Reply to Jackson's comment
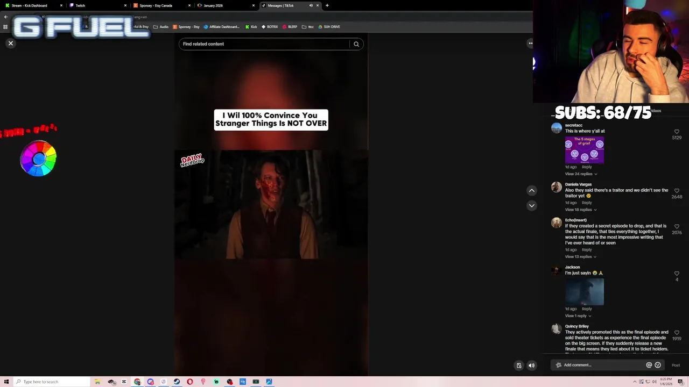 [x=587, y=309]
